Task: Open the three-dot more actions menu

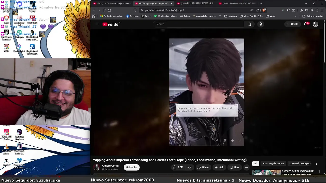Action: [246, 167]
